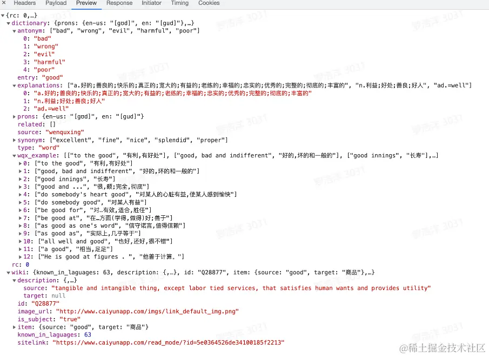The width and height of the screenshot is (489, 357).
Task: Open the Cookies tab
Action: click(209, 3)
